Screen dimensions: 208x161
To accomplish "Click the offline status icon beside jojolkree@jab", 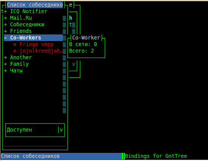I will [15, 51].
